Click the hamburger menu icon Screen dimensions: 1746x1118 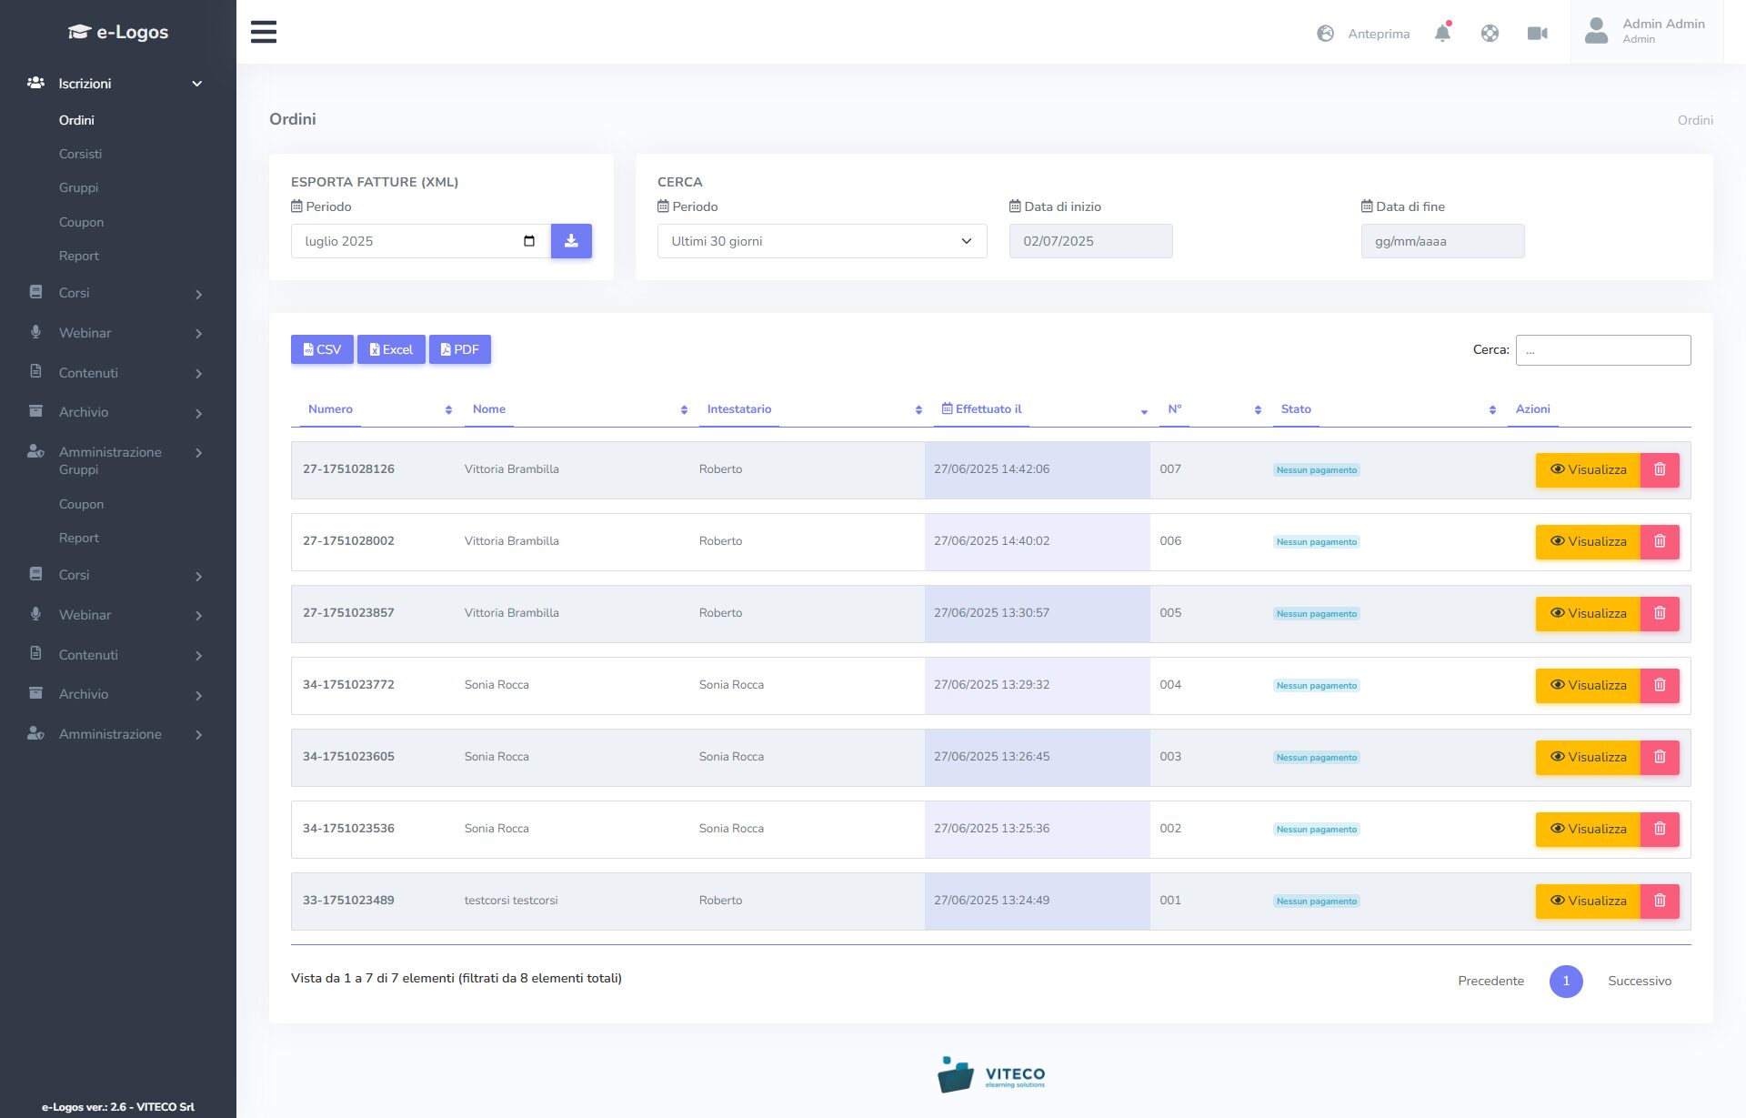(264, 32)
